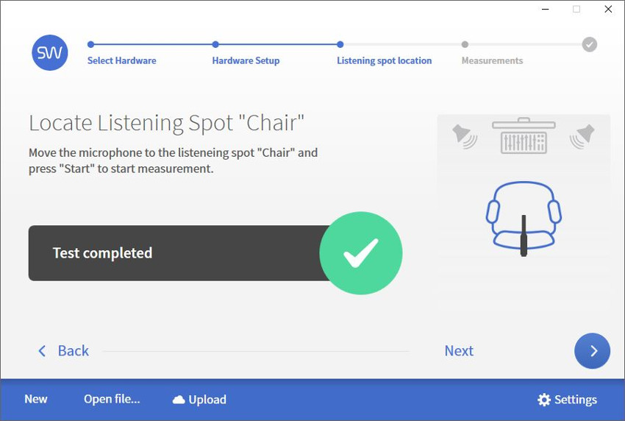Go Back to previous step

click(x=63, y=351)
